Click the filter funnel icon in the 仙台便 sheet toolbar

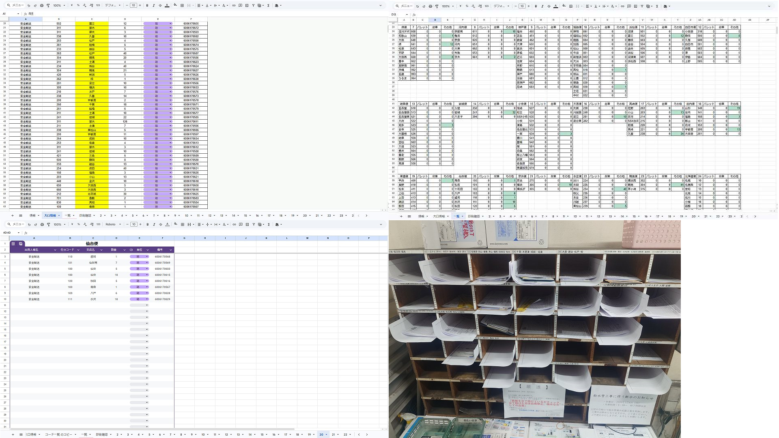254,224
